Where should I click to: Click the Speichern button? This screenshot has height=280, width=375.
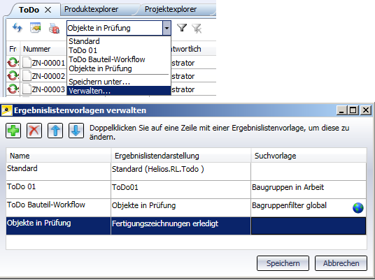pyautogui.click(x=283, y=263)
